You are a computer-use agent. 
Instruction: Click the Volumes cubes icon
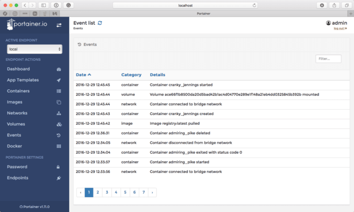point(59,125)
